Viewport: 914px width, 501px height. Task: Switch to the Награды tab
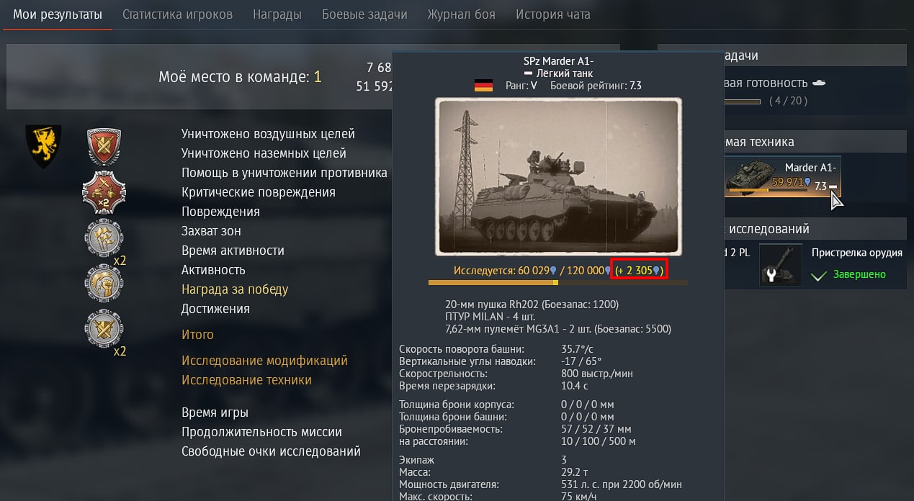277,14
